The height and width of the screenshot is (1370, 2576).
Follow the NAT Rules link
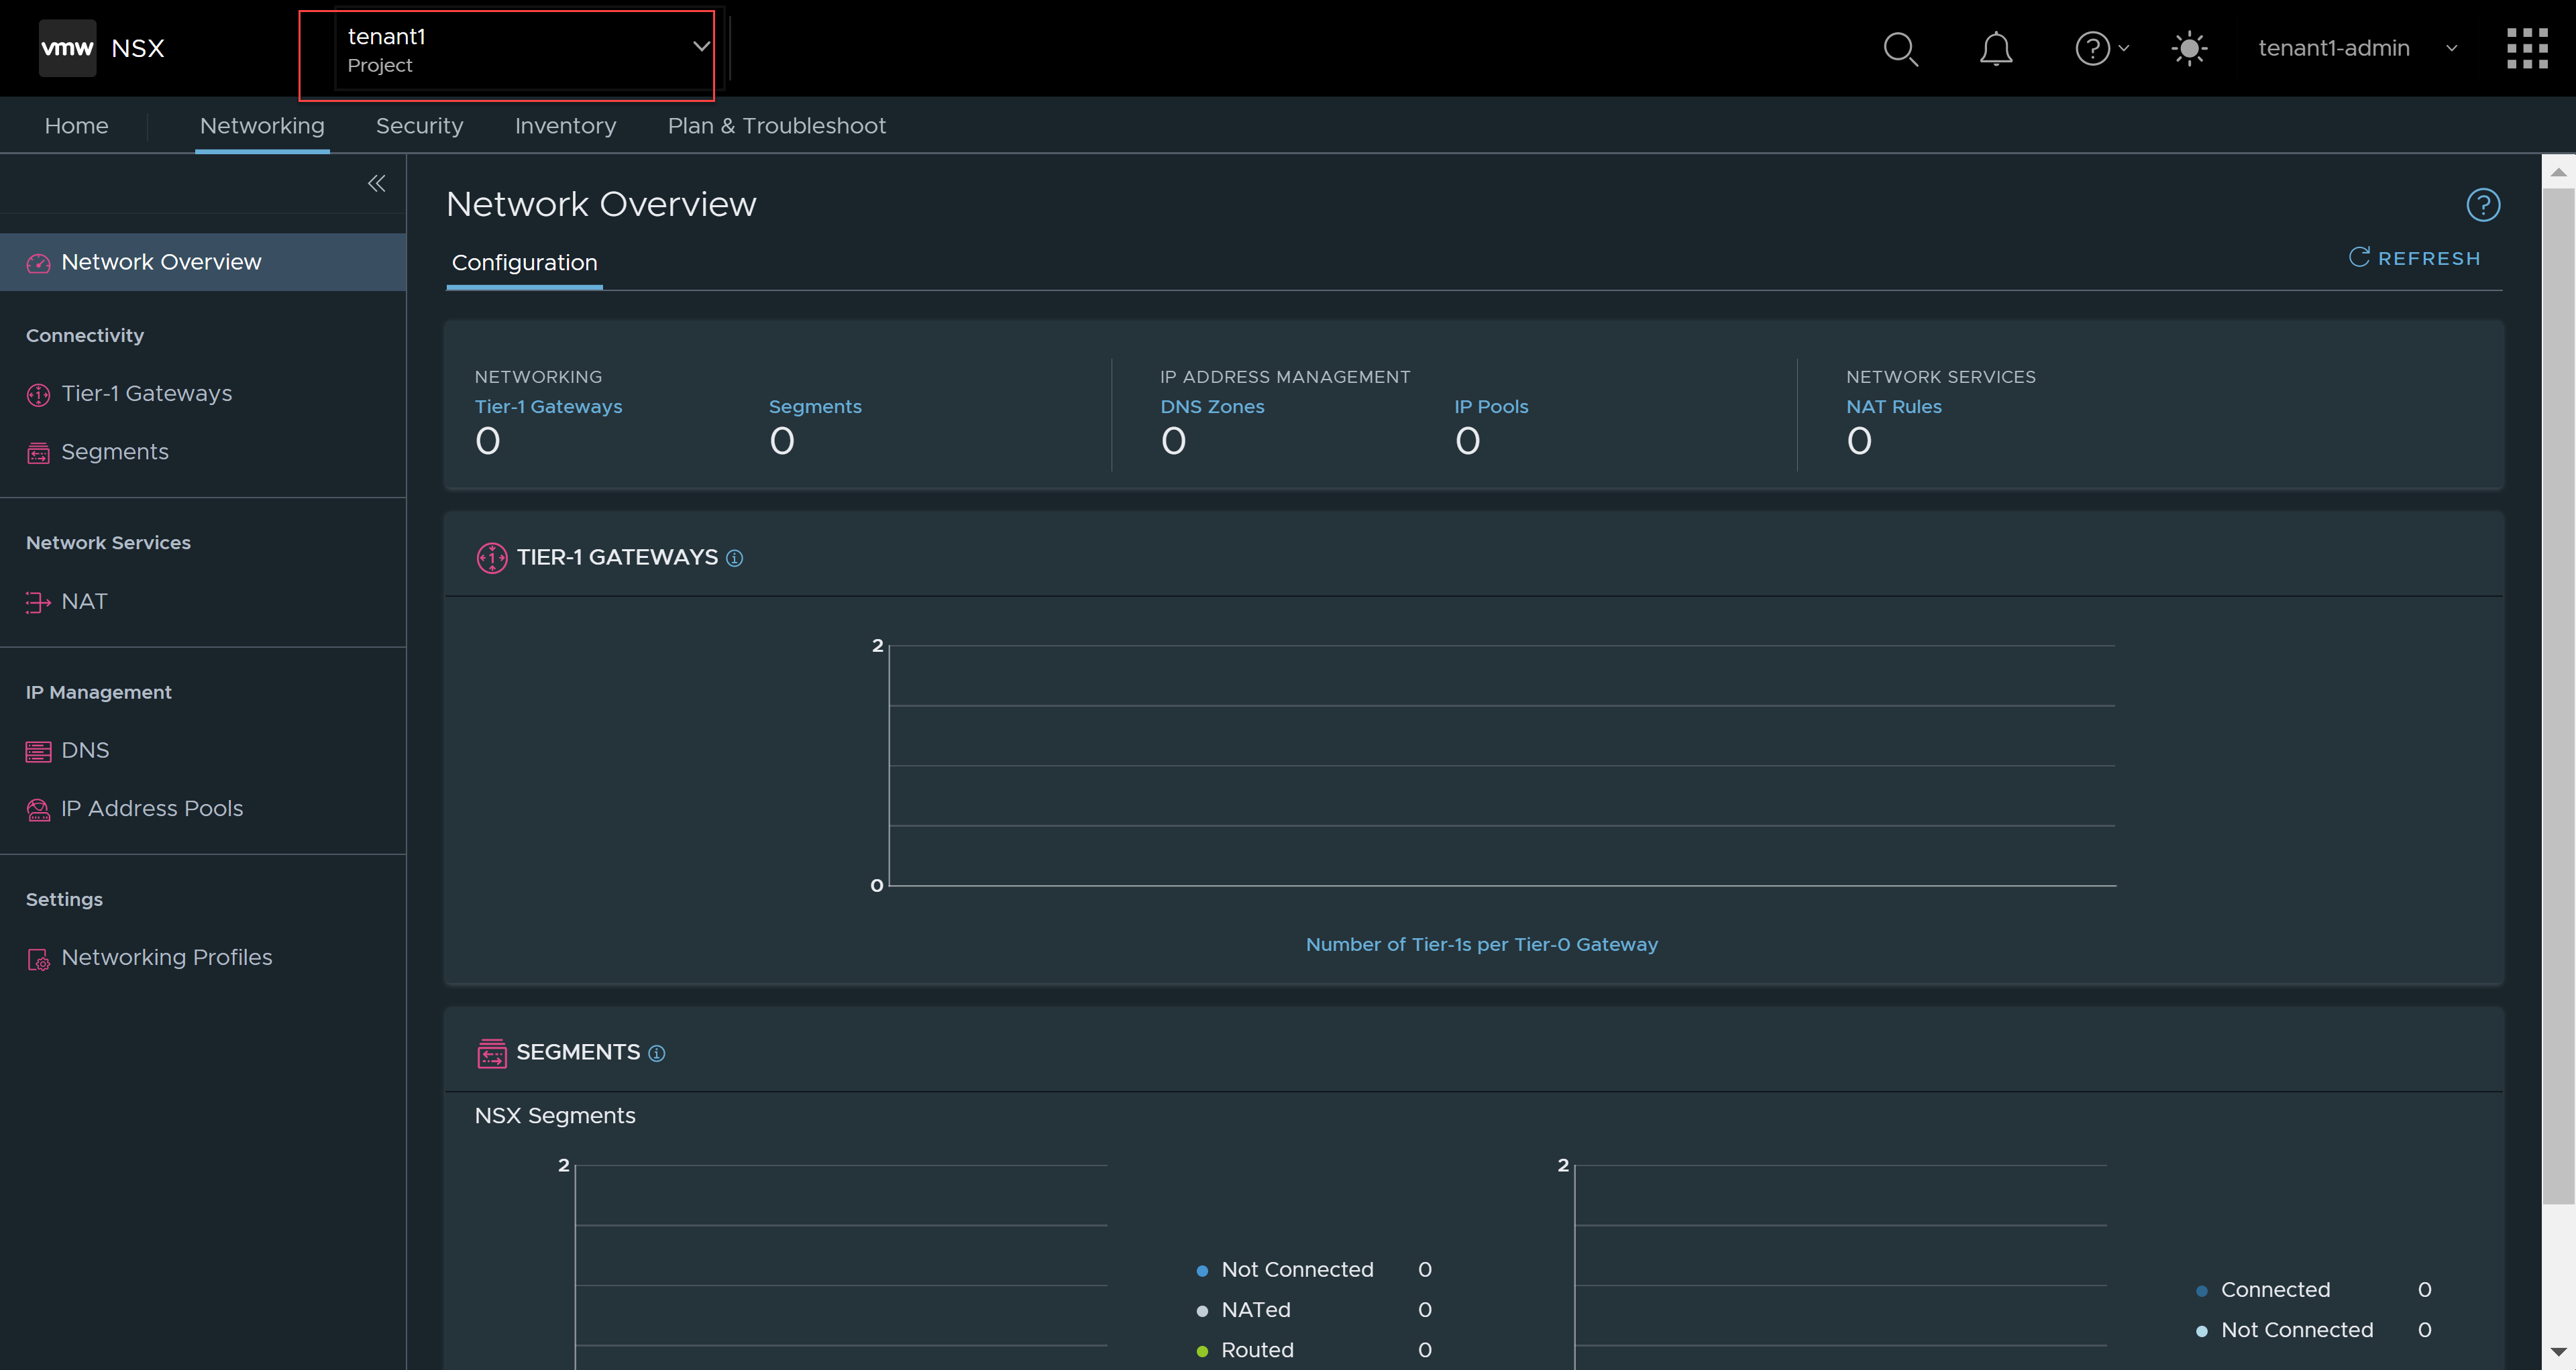(1894, 406)
